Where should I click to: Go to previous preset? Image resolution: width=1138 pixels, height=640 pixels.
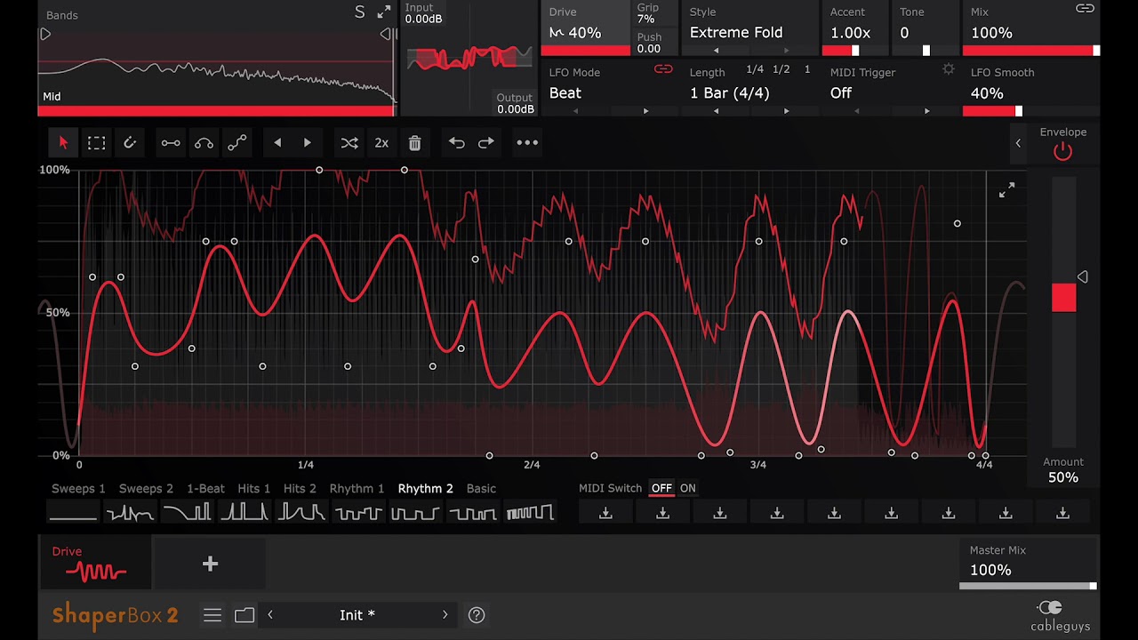pos(270,615)
